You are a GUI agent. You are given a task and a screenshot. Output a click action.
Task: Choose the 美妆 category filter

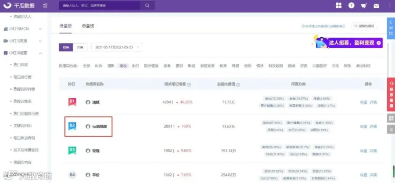point(123,66)
